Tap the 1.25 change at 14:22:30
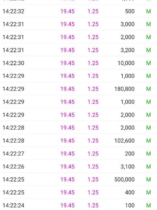157x210 pixels. coord(93,63)
